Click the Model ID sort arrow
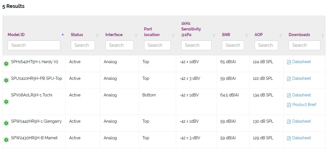This screenshot has height=150, width=328. pyautogui.click(x=63, y=34)
